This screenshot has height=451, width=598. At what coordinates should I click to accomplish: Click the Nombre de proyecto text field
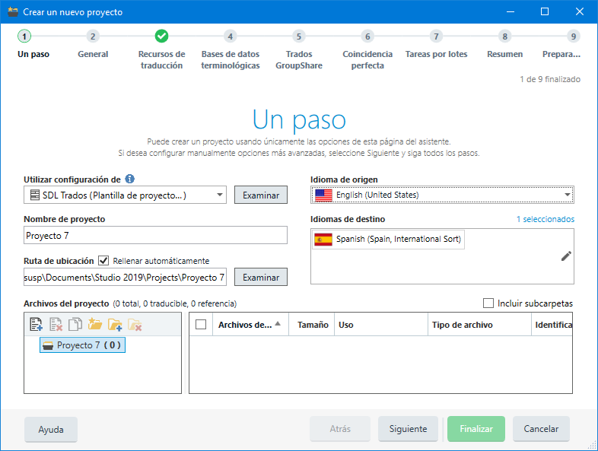pos(156,235)
